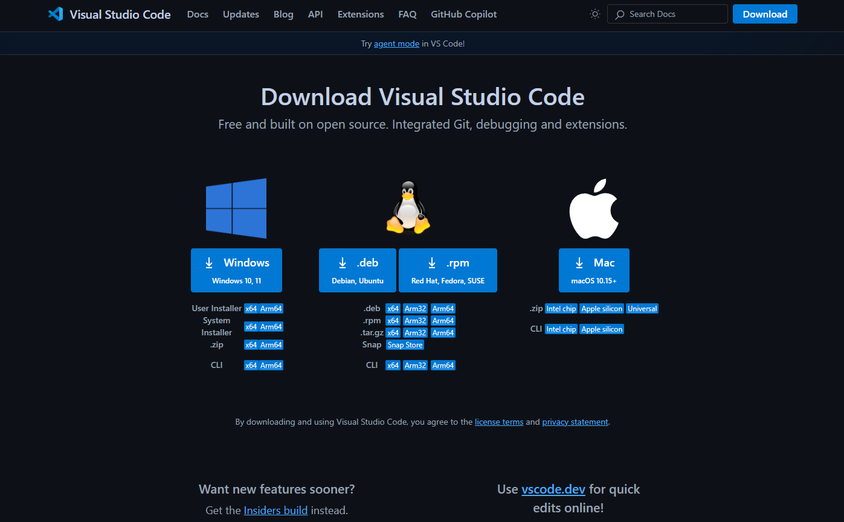Screen dimensions: 844x522
Task: Open the privacy statement link
Action: (575, 422)
